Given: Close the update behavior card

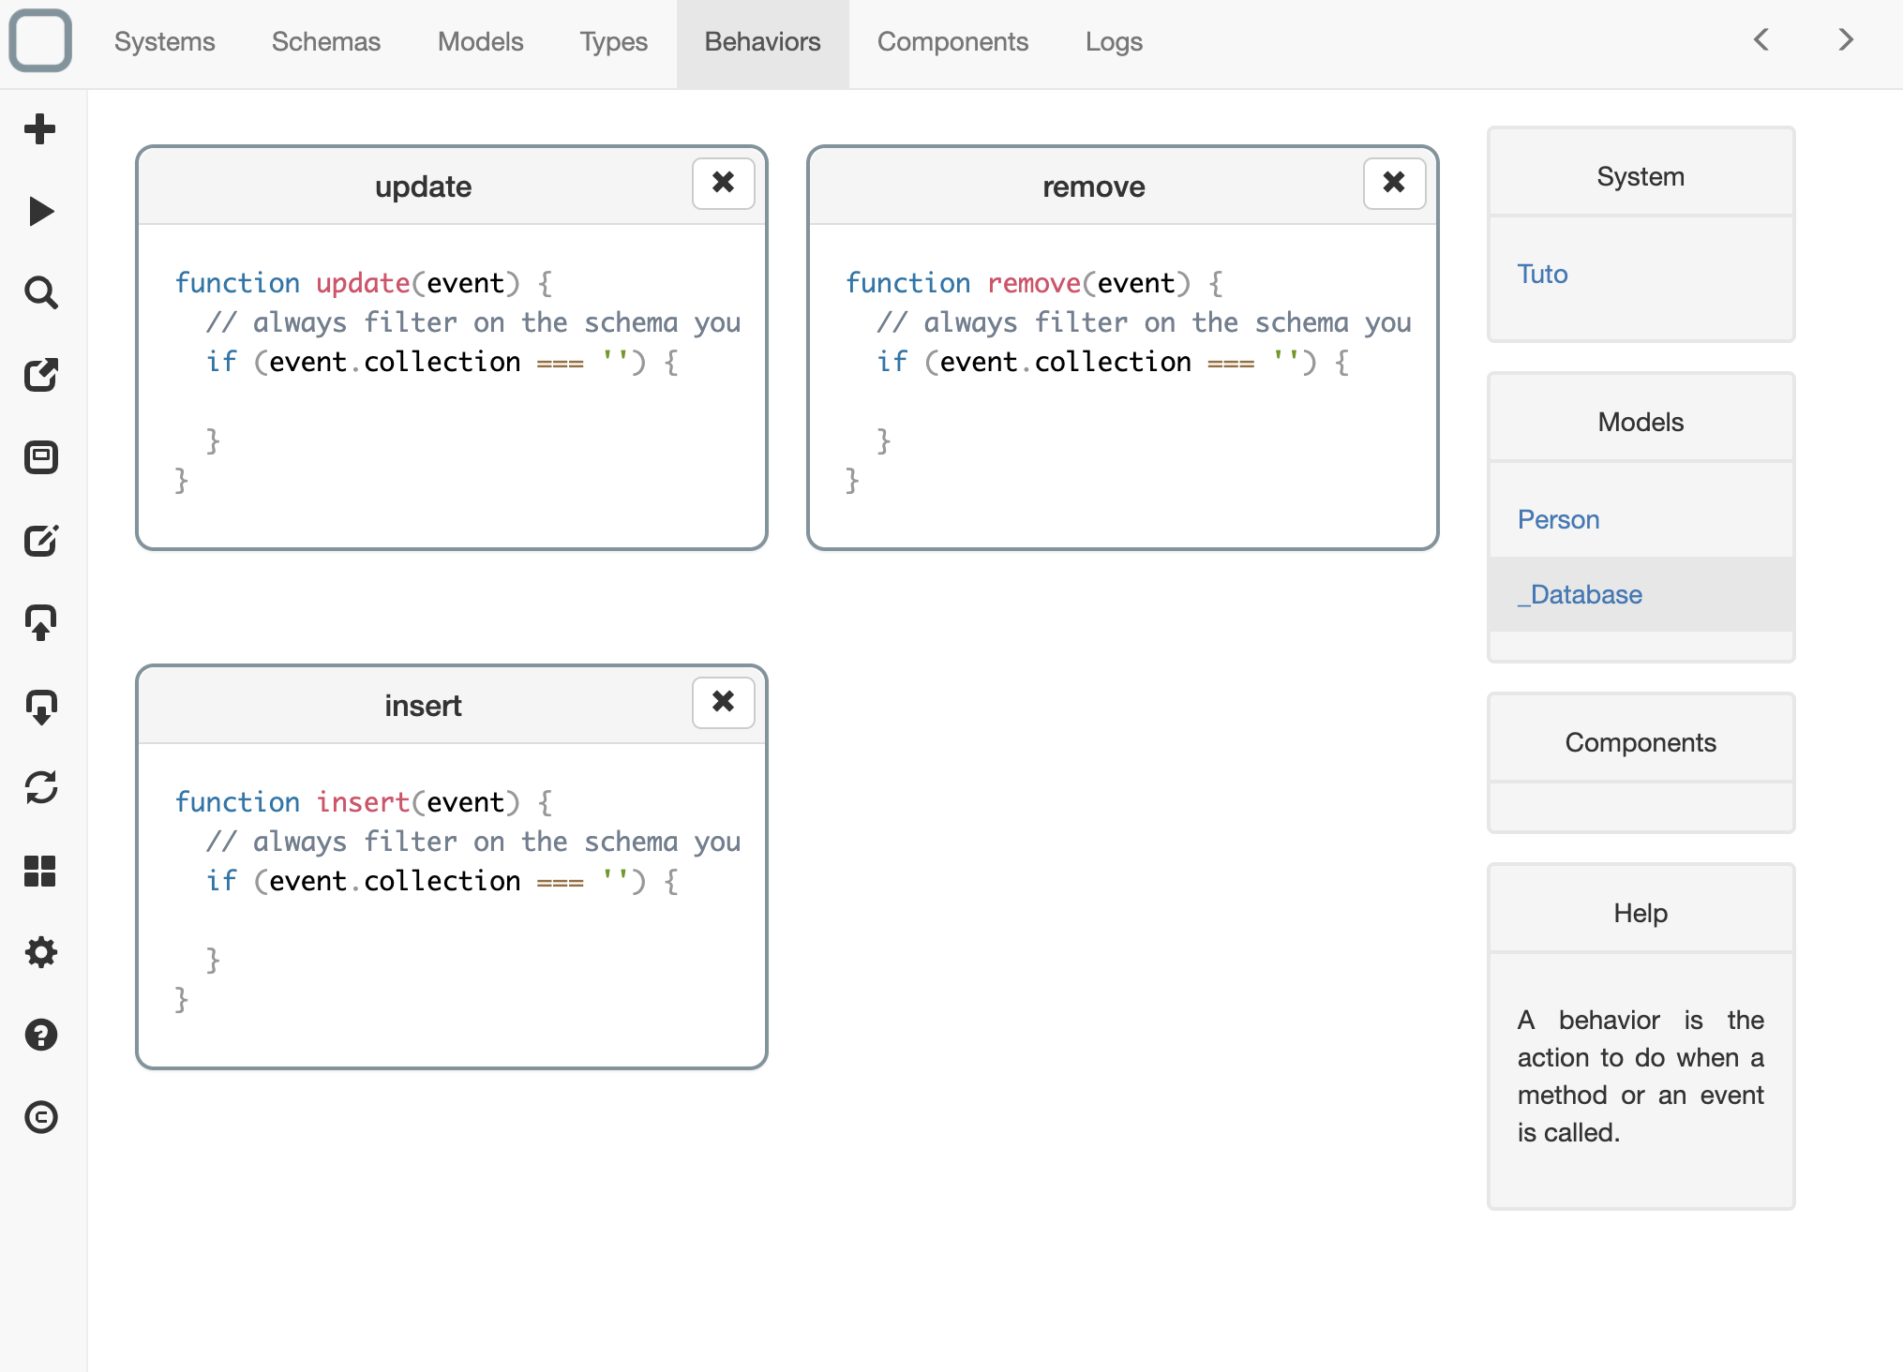Looking at the screenshot, I should click(723, 183).
